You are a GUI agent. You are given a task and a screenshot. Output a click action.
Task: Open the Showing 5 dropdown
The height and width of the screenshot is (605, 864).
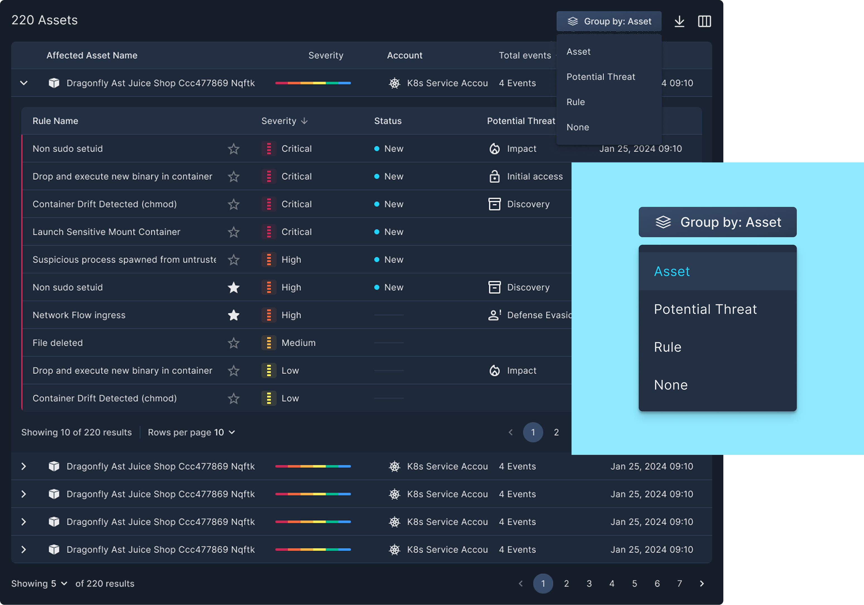click(x=39, y=584)
